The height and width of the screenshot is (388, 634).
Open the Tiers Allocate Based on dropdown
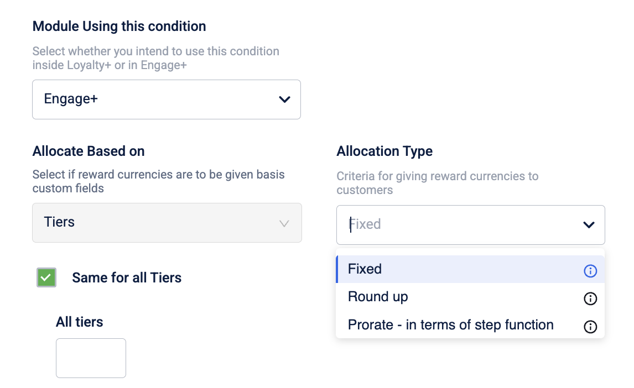(167, 223)
